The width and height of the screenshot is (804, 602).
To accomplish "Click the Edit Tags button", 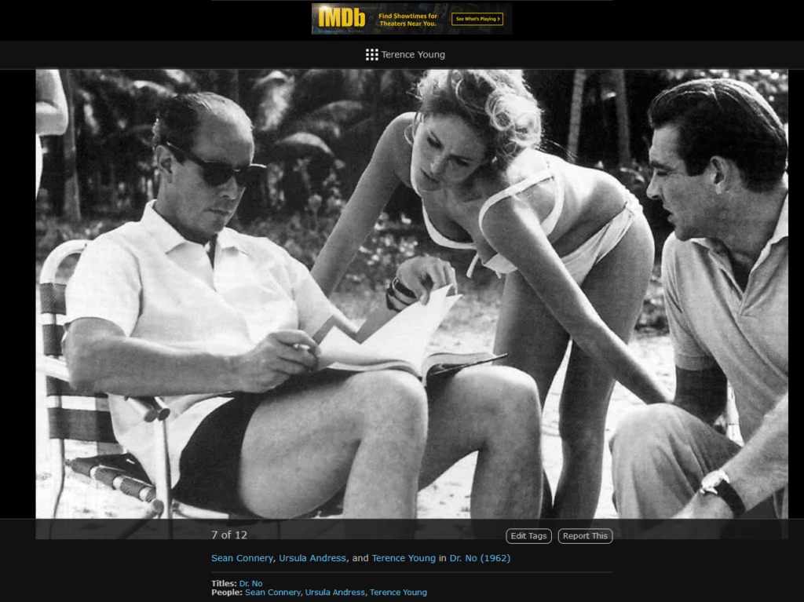I will [528, 536].
